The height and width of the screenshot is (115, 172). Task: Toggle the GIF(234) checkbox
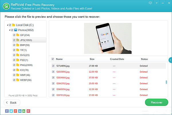point(14,35)
